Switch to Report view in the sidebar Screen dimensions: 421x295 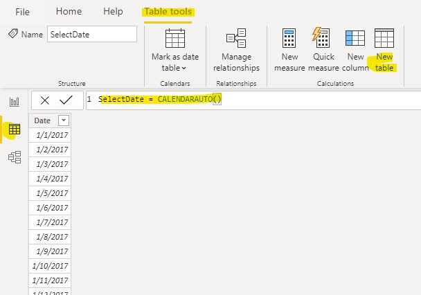pos(15,102)
